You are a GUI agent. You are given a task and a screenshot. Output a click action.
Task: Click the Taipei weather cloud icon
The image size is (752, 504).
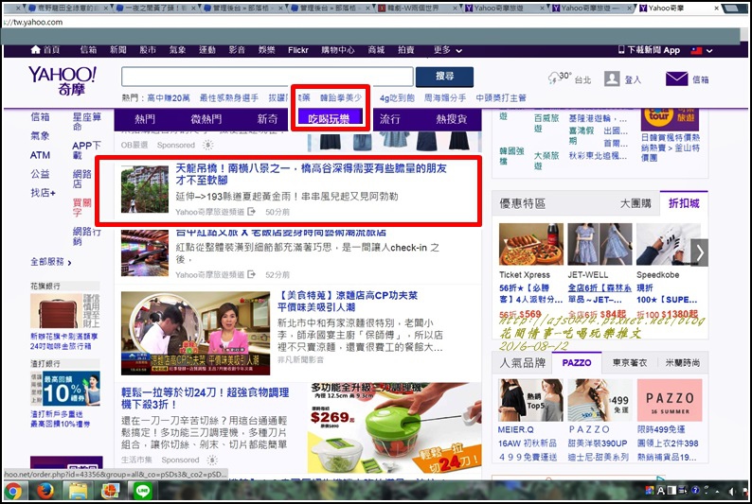tap(554, 78)
